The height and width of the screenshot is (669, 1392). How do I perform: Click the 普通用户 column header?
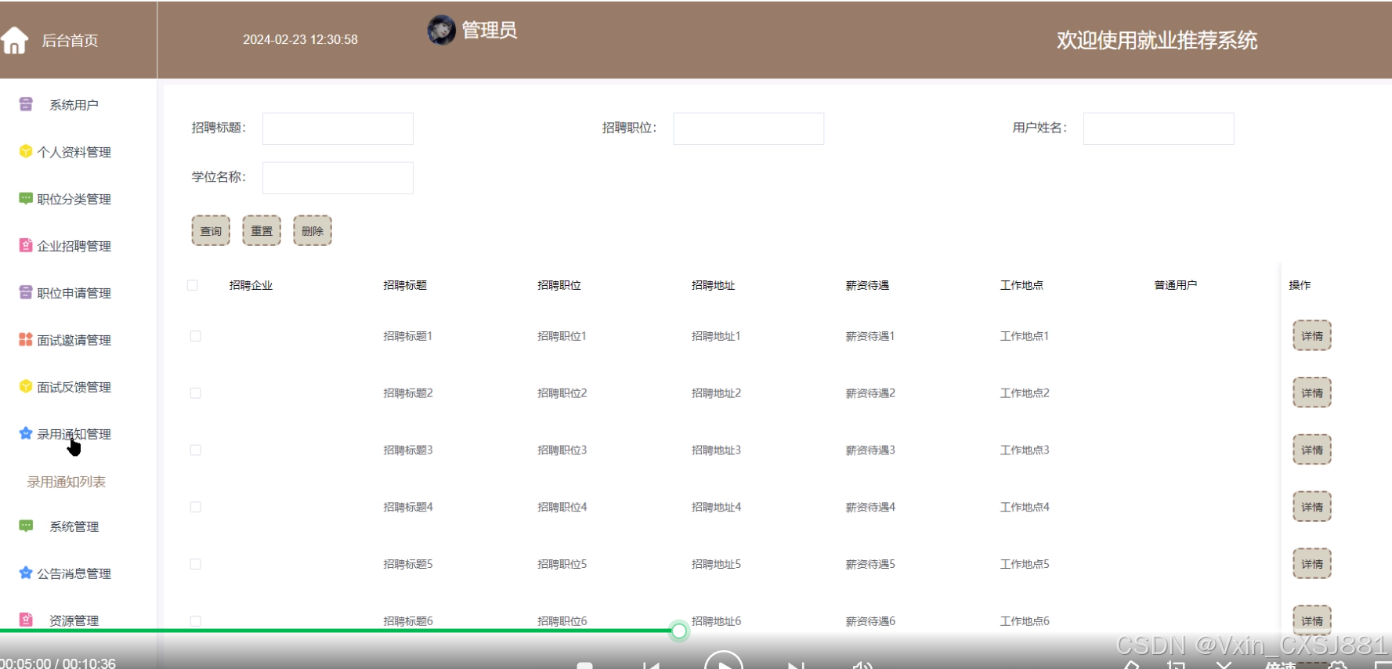(1175, 285)
